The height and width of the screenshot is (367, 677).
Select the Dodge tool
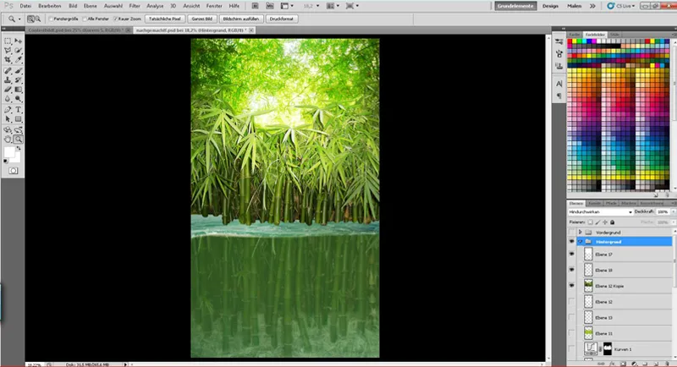coord(18,99)
